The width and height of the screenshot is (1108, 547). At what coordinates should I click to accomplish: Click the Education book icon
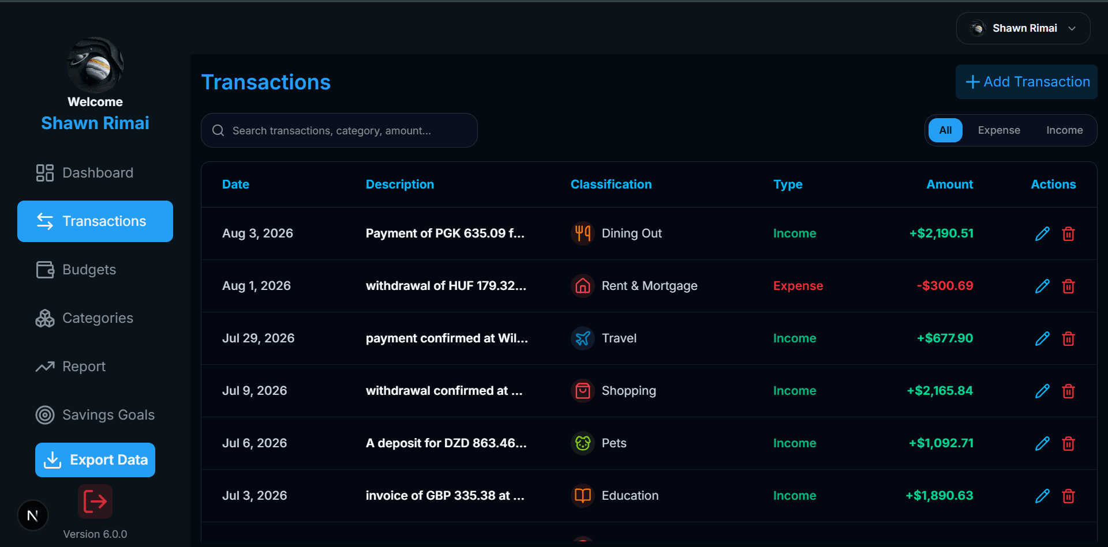583,496
